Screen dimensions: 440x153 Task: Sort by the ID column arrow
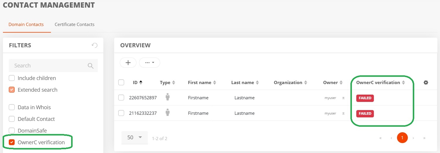pos(141,83)
